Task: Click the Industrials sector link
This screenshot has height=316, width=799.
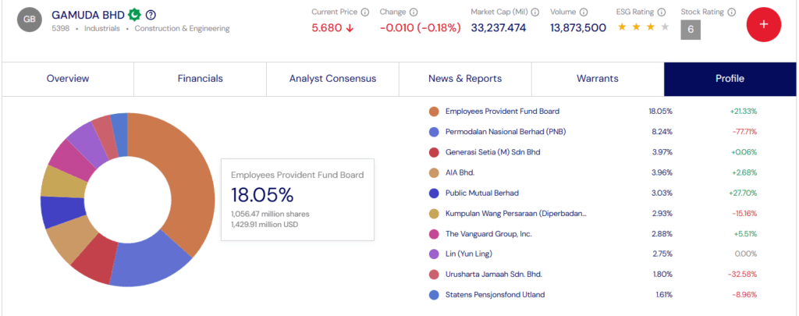Action: point(103,29)
